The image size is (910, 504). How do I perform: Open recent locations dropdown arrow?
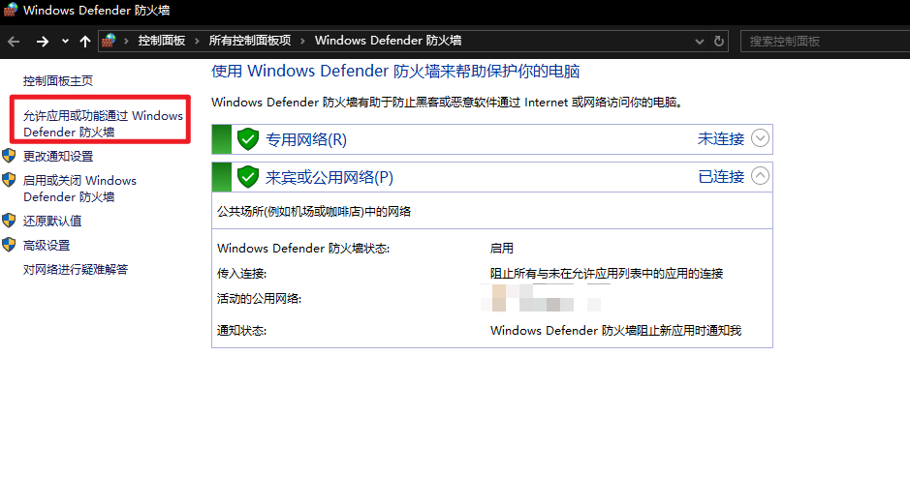pos(65,42)
